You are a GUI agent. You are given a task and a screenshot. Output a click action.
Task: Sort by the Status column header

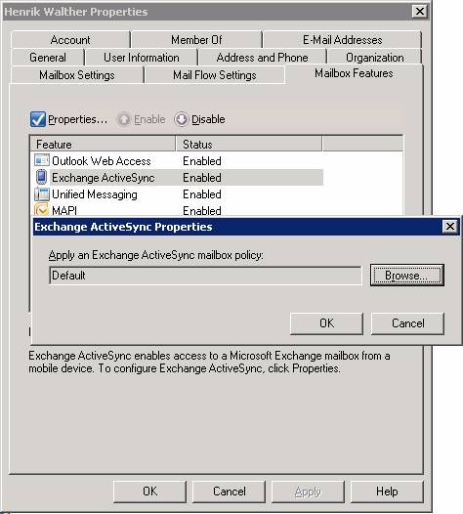click(x=249, y=145)
